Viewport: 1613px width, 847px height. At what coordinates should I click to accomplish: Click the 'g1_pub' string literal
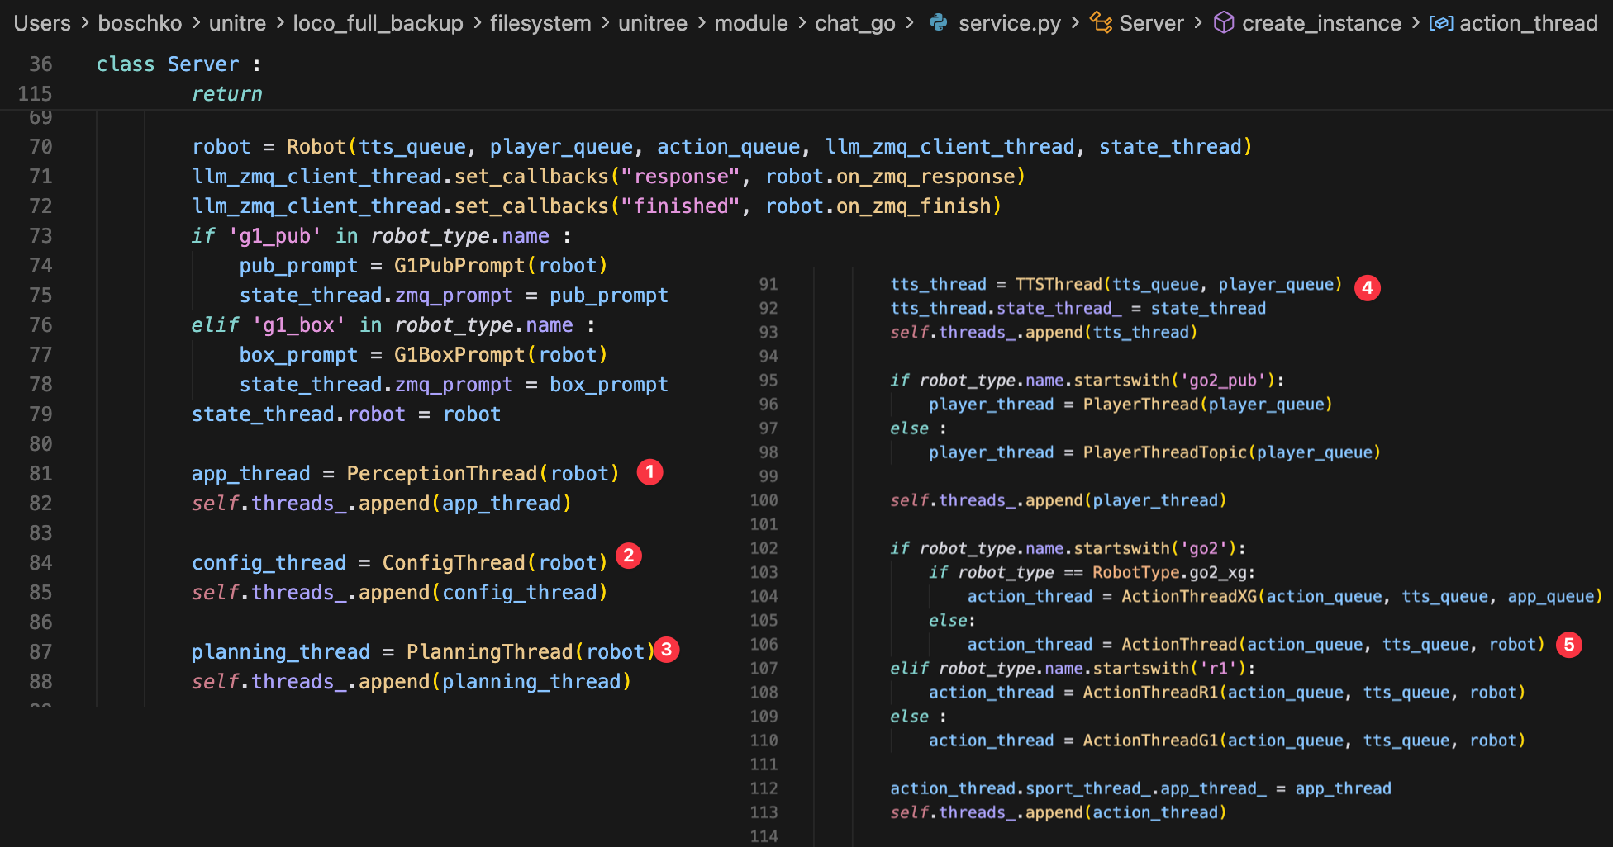click(274, 236)
